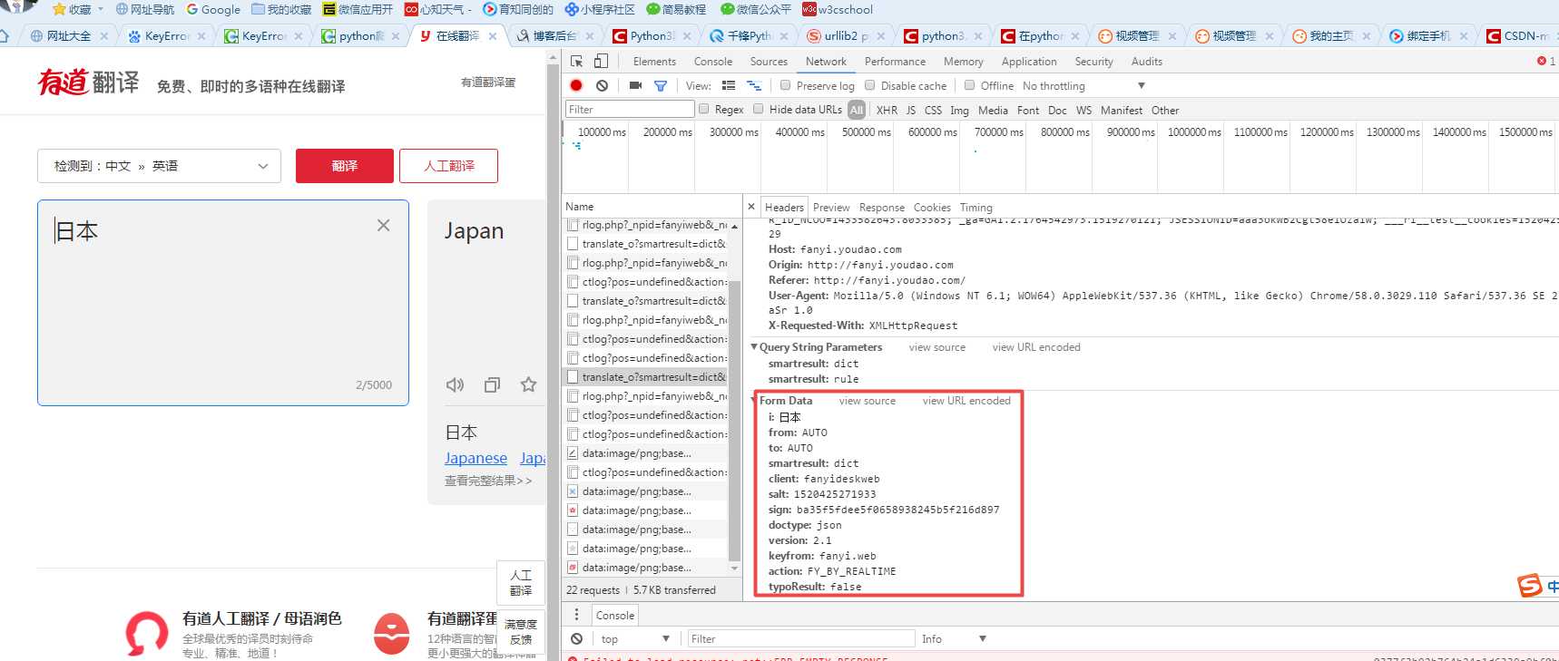The width and height of the screenshot is (1559, 661).
Task: Click the capture screenshots camera icon
Action: coord(635,85)
